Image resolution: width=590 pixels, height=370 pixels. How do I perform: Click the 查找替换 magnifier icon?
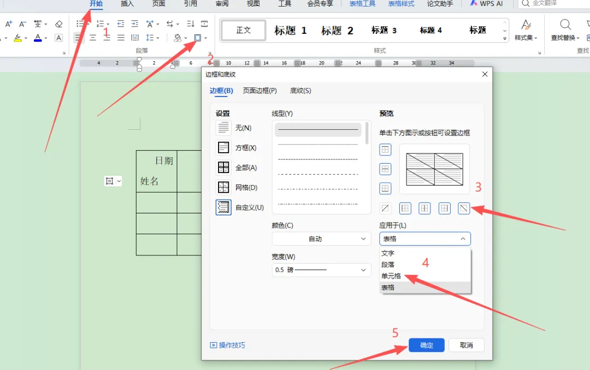(x=565, y=25)
